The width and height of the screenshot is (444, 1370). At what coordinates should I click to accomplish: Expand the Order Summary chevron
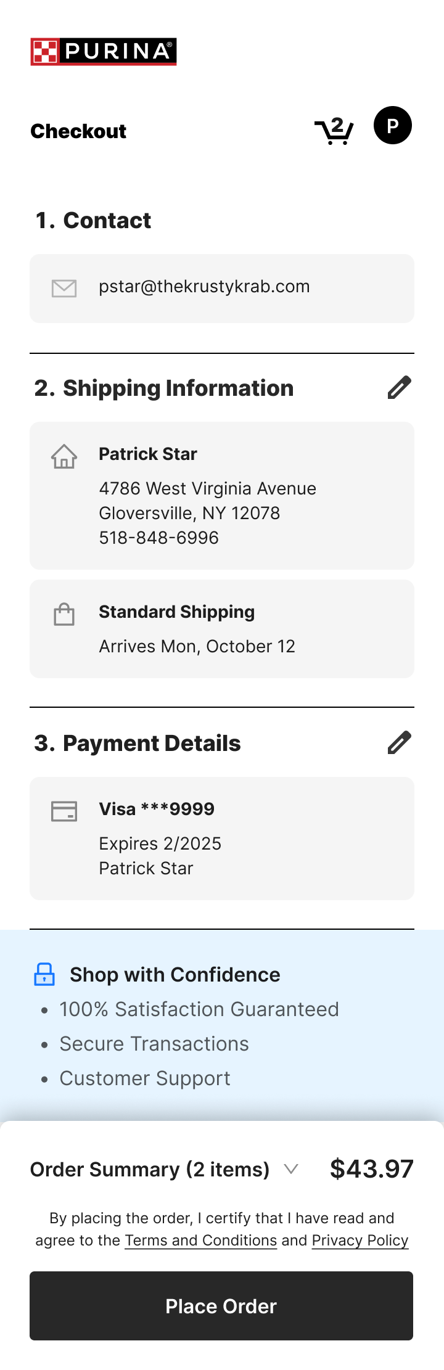[x=291, y=1168]
